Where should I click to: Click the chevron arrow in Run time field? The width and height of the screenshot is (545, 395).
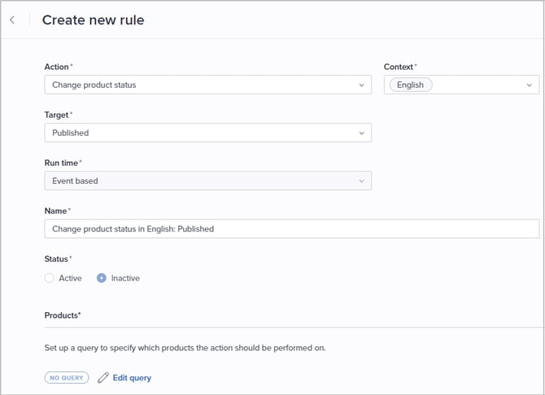361,180
